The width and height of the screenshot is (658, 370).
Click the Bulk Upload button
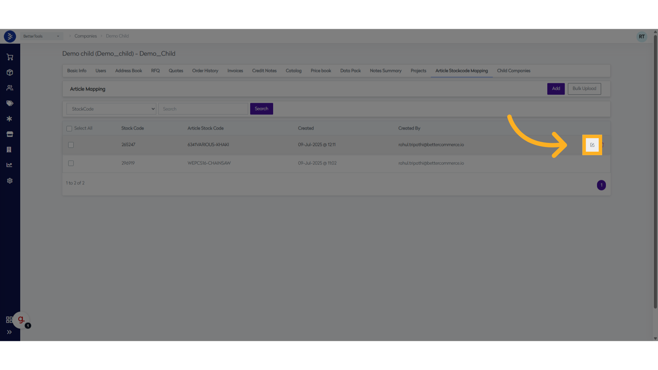(584, 89)
